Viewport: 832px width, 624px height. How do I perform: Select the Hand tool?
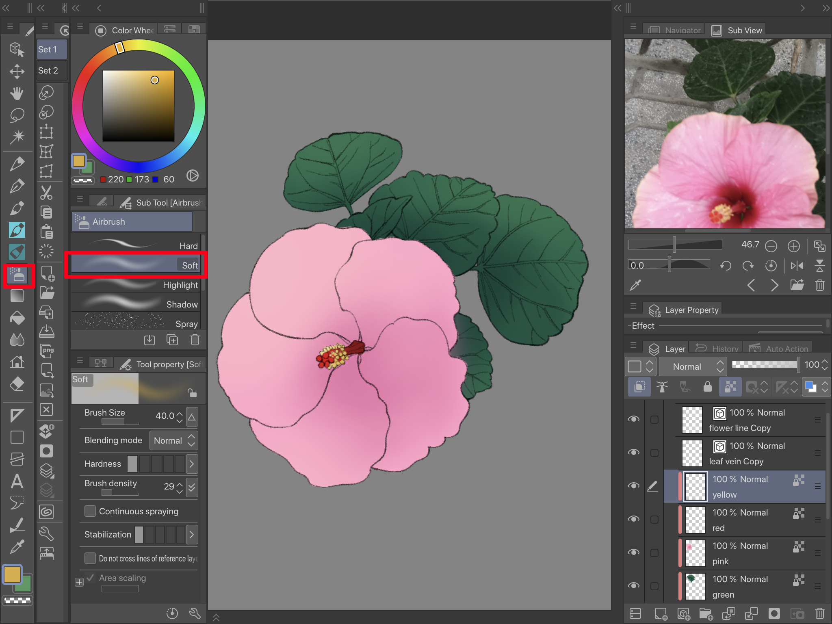click(x=17, y=93)
